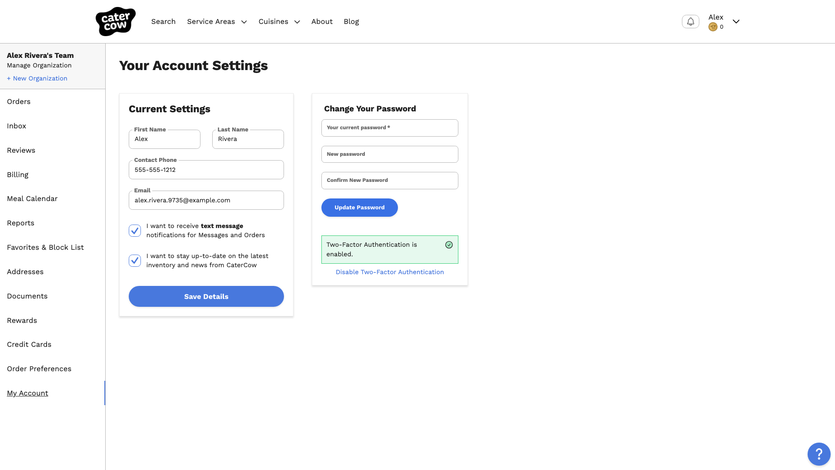This screenshot has height=470, width=835.
Task: Open Addresses in the sidebar
Action: tap(25, 272)
